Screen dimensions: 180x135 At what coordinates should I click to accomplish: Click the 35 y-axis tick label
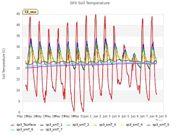18,36
